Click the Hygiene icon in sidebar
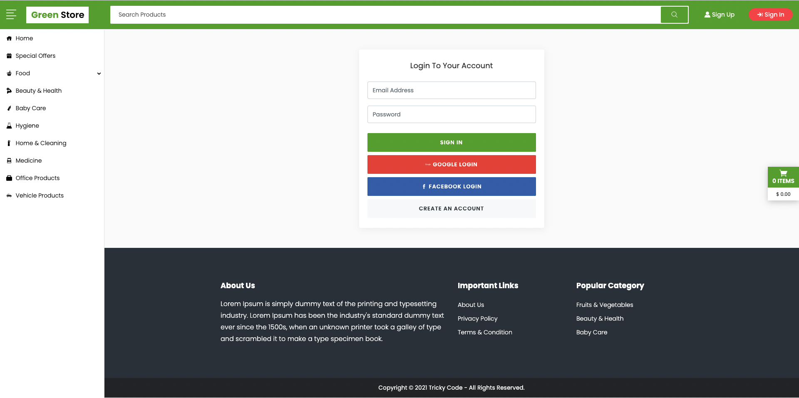 [9, 126]
